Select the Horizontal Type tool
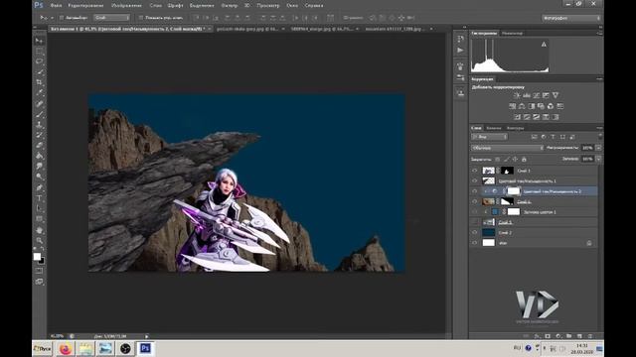The width and height of the screenshot is (636, 357). [x=39, y=198]
